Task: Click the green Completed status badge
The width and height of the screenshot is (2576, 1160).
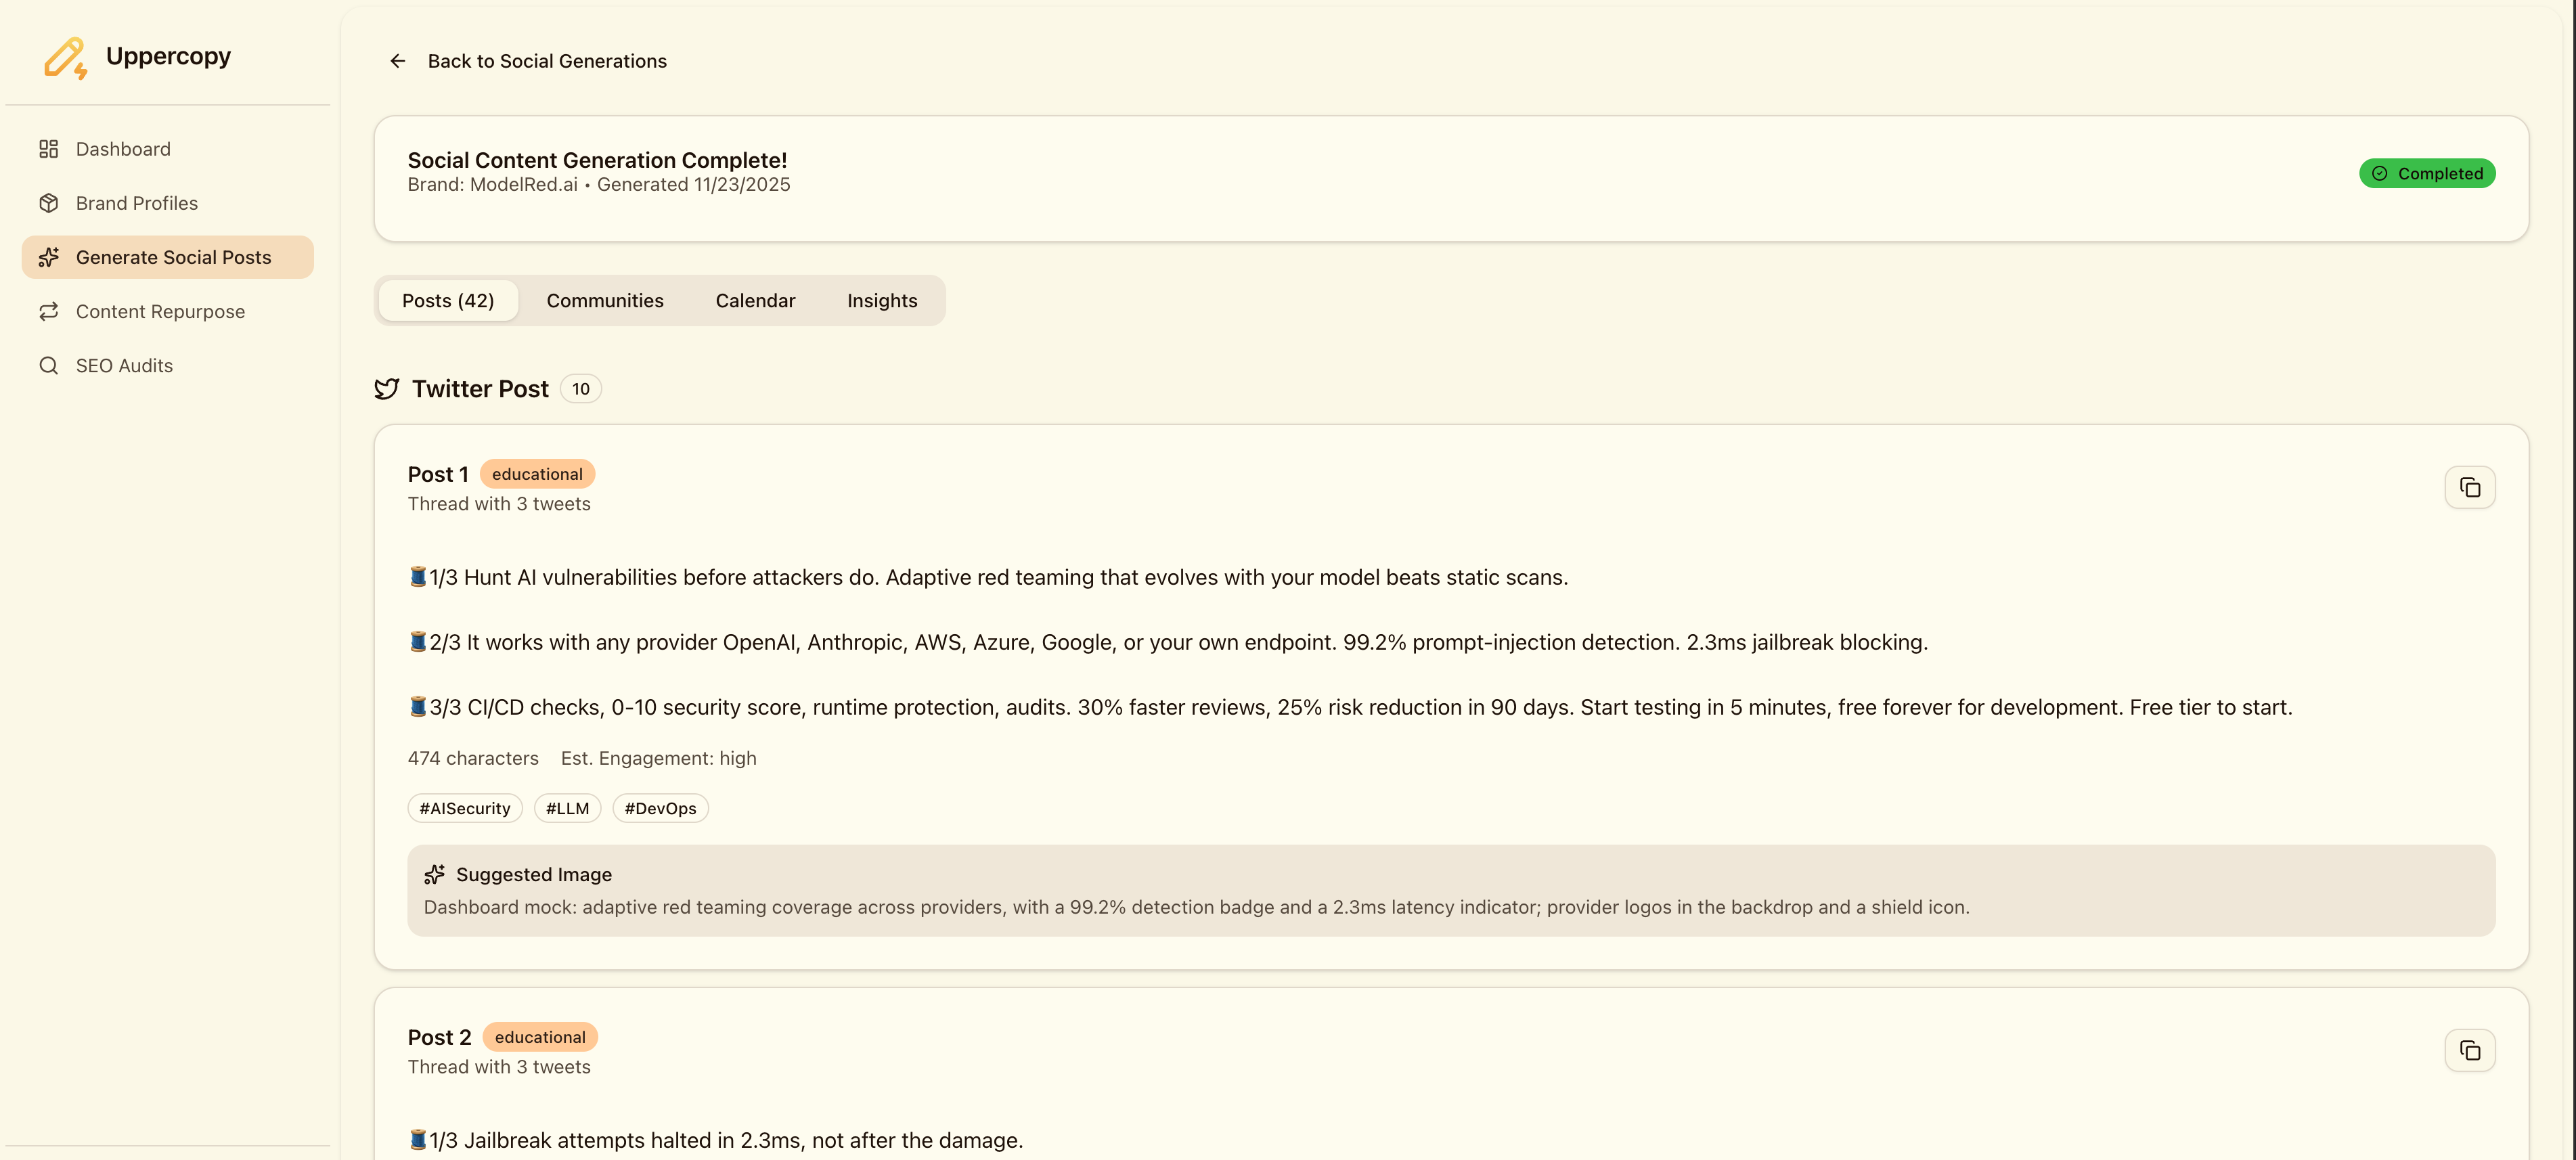Action: tap(2426, 173)
